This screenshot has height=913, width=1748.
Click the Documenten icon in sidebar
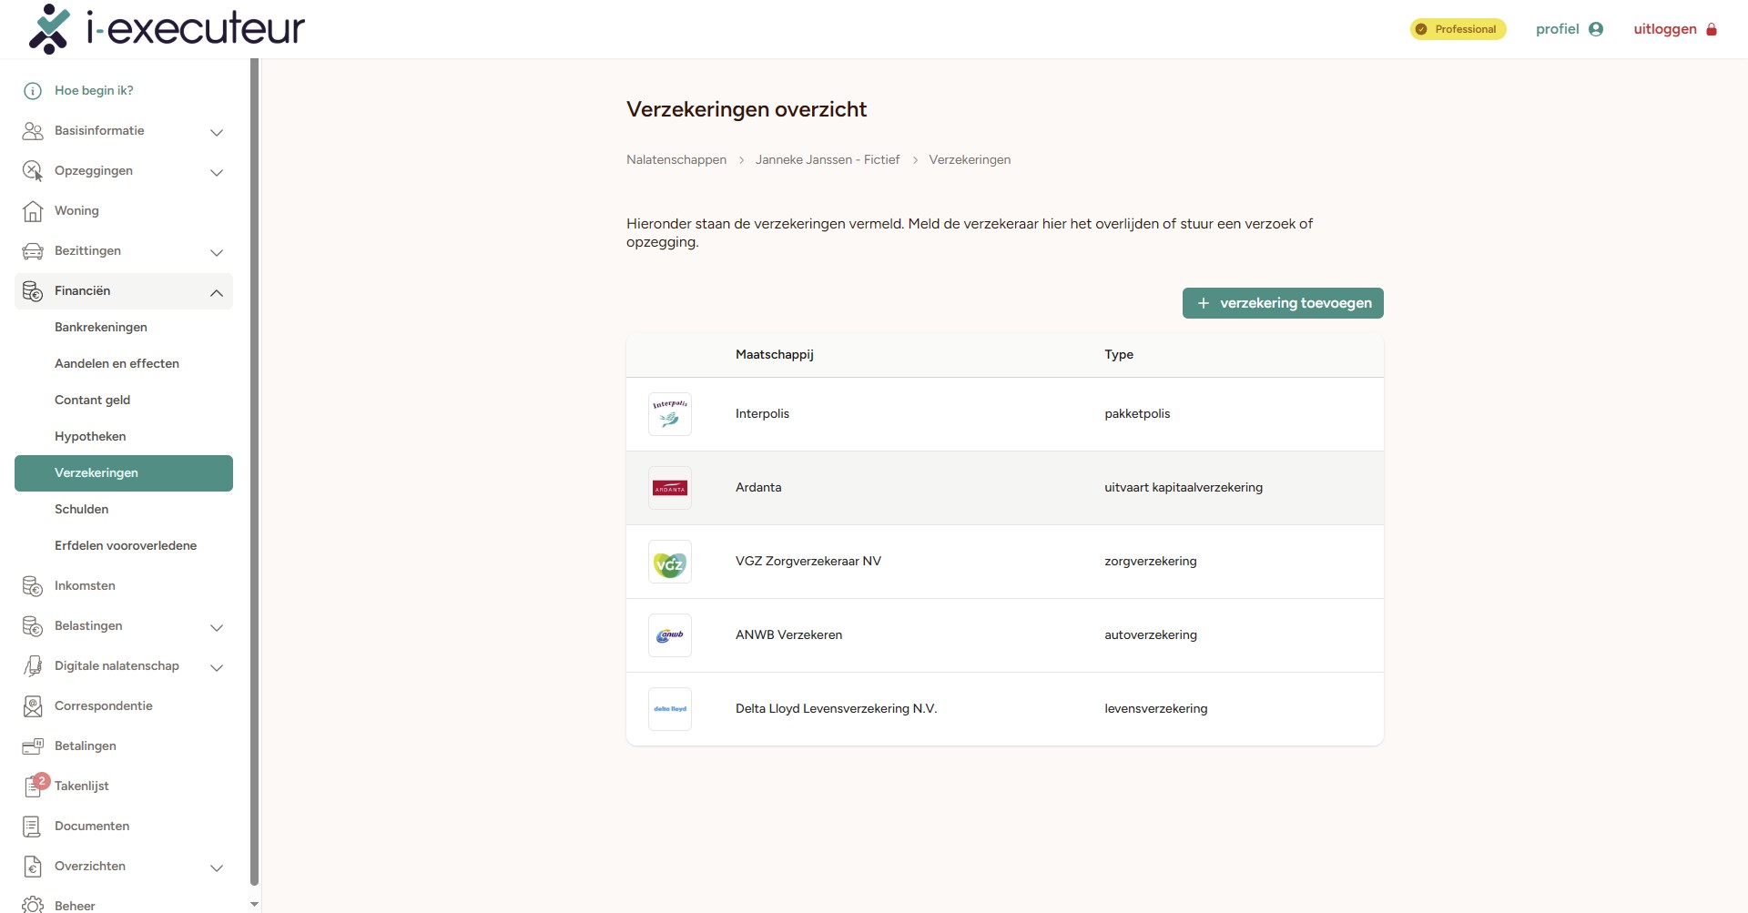point(33,827)
